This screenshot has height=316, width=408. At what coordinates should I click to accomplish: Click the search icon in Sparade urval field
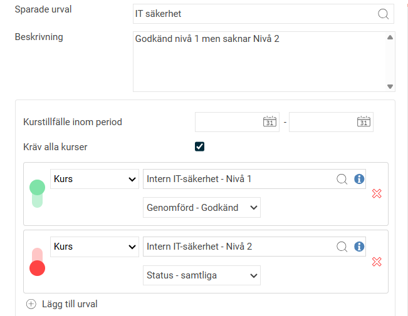point(383,14)
